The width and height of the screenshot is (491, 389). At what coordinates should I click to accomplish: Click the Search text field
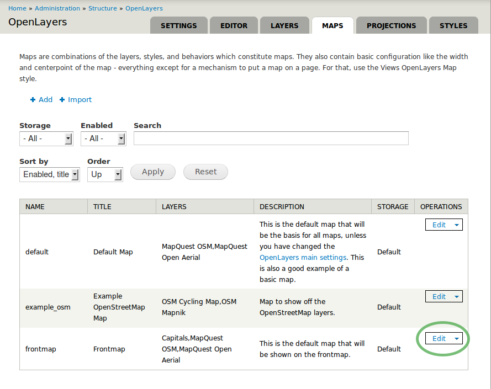pos(271,138)
